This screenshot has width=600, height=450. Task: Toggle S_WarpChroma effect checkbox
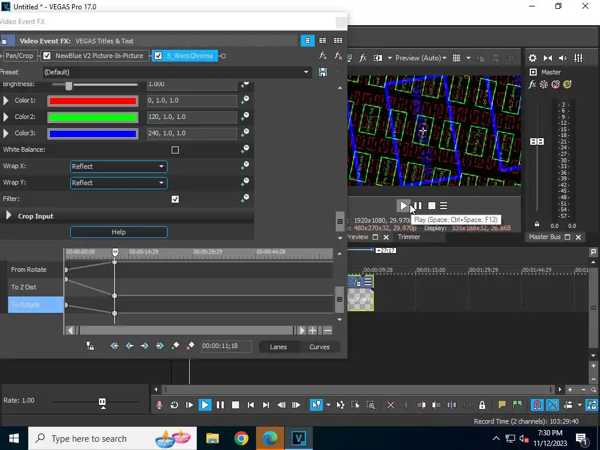pyautogui.click(x=158, y=56)
